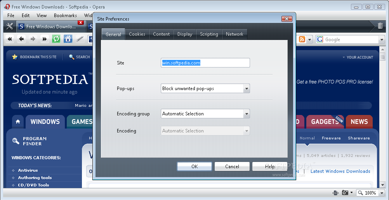Click the page scrollbar up arrow
The width and height of the screenshot is (389, 200).
pyautogui.click(x=382, y=49)
